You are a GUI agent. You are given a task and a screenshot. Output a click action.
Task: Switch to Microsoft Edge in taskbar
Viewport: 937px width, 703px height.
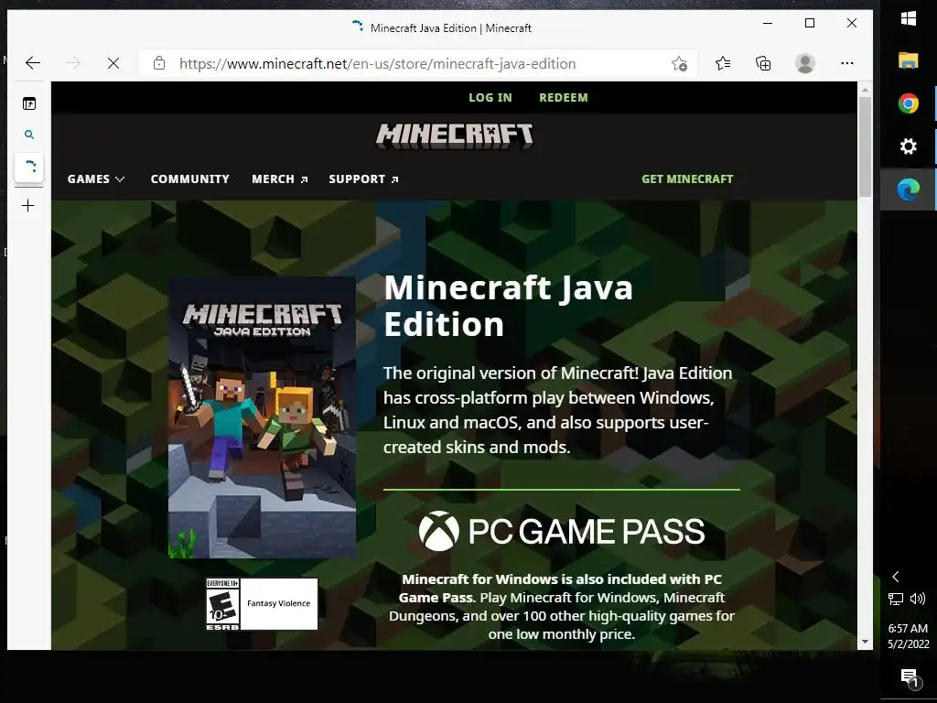908,189
